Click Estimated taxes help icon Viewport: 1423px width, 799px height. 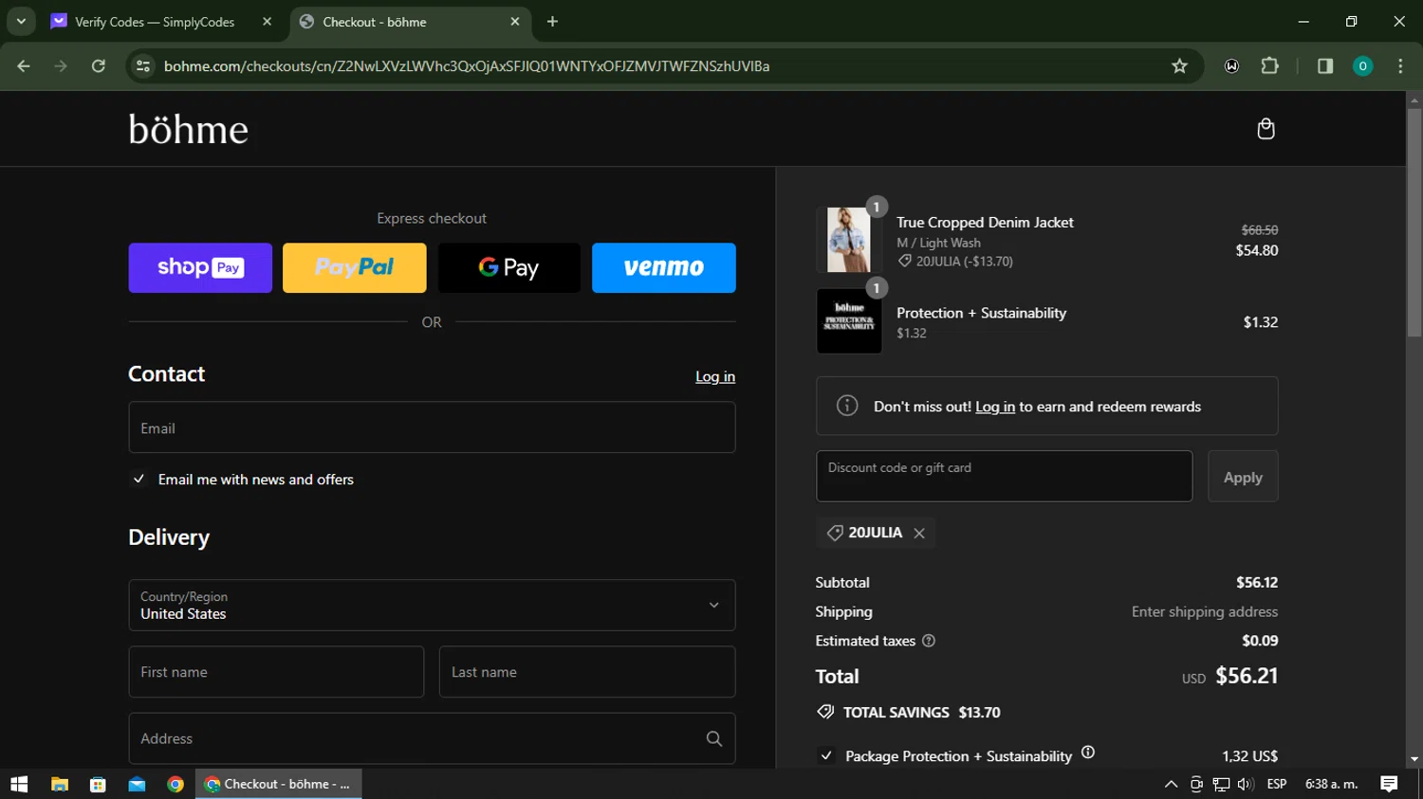pyautogui.click(x=929, y=641)
